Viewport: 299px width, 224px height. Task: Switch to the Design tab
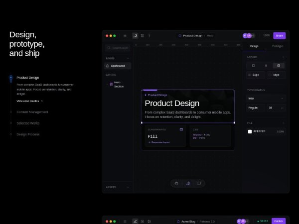point(254,46)
